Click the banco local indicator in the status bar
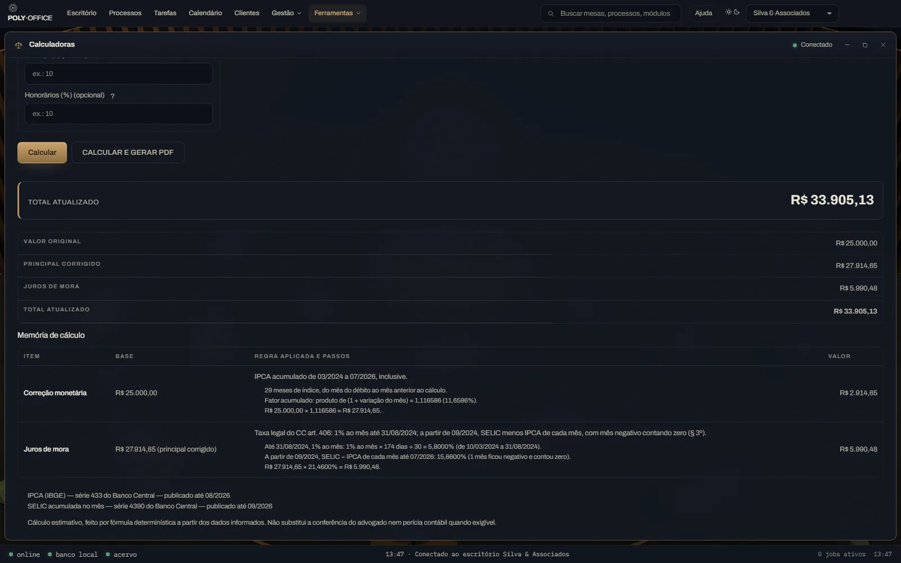Screen dimensions: 901x563 pos(73,555)
